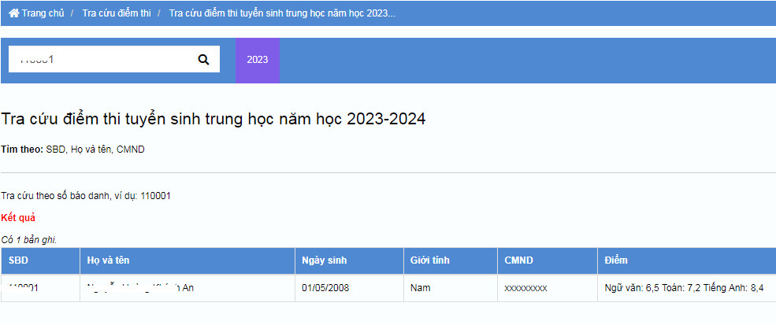Select the blurred SBD cell in the result row
This screenshot has width=776, height=325.
pyautogui.click(x=41, y=288)
